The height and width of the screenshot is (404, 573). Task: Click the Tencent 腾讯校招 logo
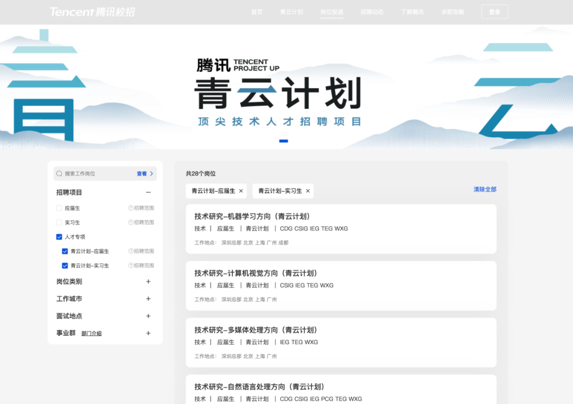pos(92,12)
